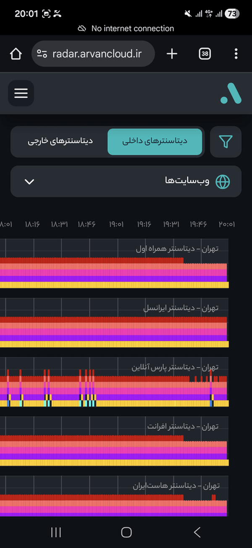Tap the ArvanCloud logo
This screenshot has height=548, width=252.
(x=231, y=93)
